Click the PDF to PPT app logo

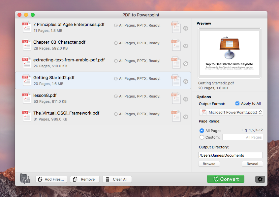[x=25, y=179]
